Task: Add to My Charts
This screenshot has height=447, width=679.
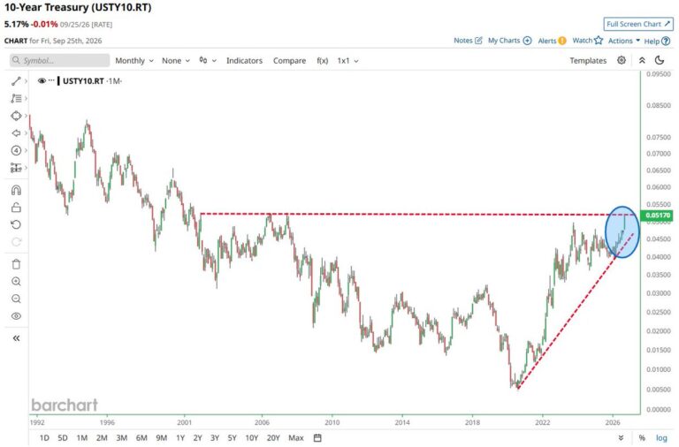Action: pyautogui.click(x=509, y=41)
